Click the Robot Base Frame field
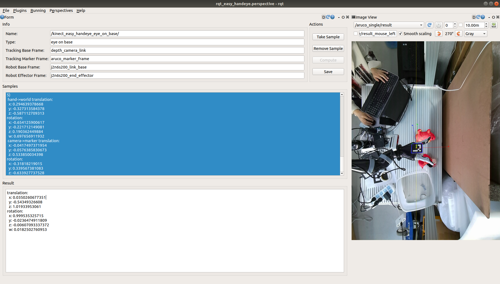The height and width of the screenshot is (284, 500). point(177,67)
